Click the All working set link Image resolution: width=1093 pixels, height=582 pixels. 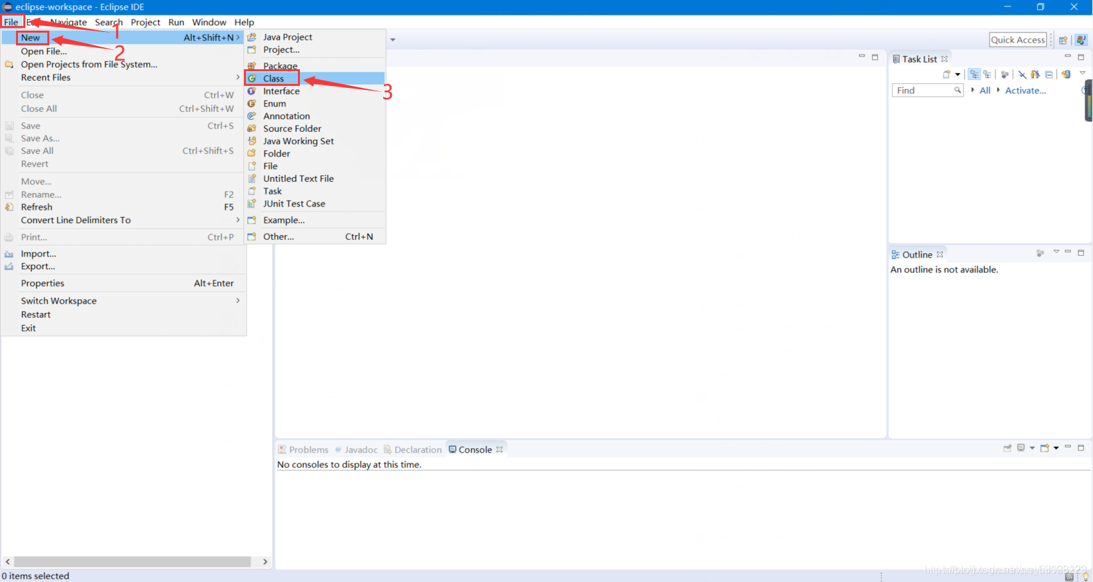coord(985,91)
